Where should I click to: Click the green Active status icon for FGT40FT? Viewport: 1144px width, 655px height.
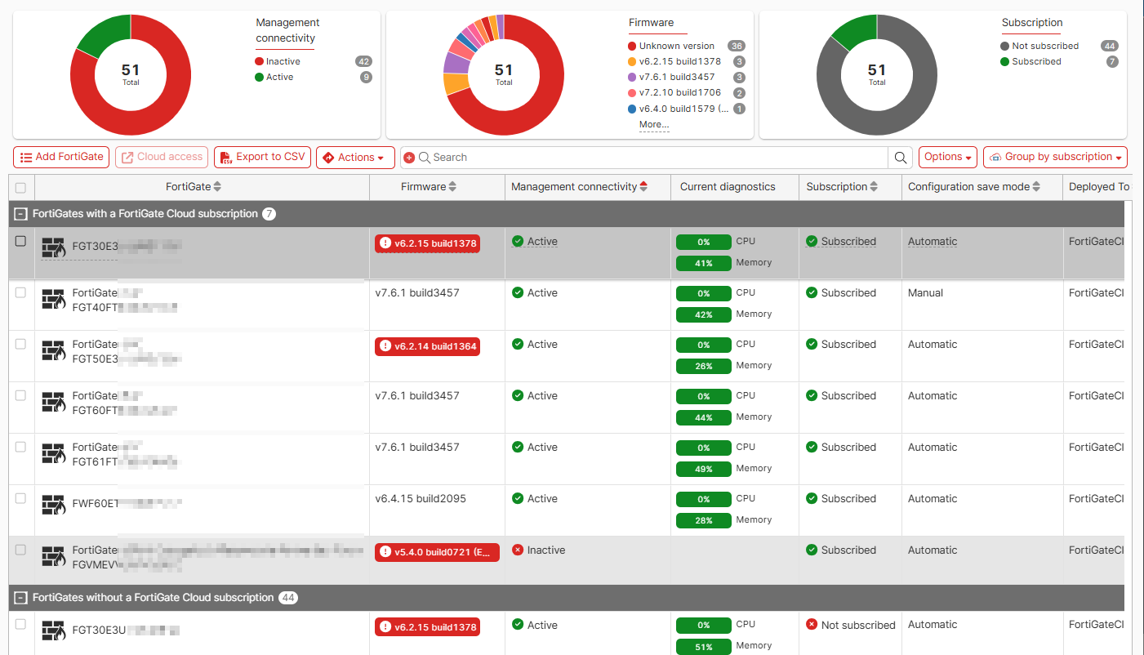point(518,292)
